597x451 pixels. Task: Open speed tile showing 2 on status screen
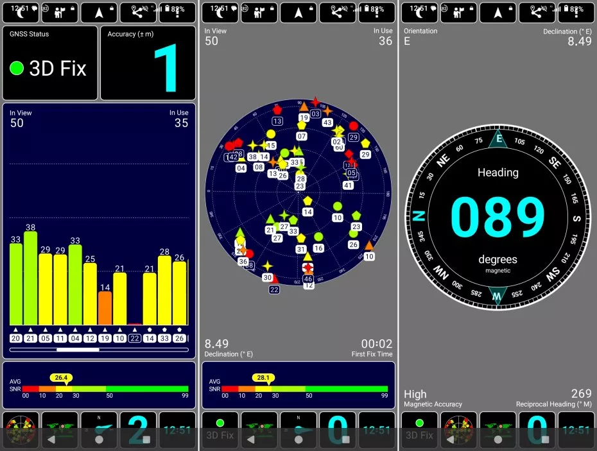point(138,430)
